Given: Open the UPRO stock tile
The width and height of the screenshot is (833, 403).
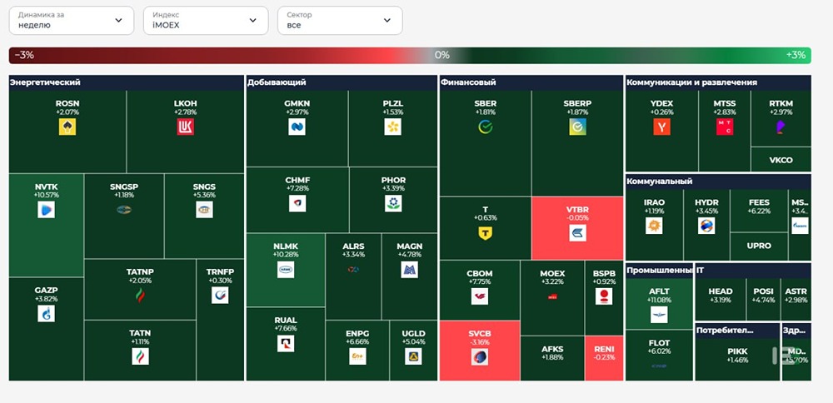Looking at the screenshot, I should [x=759, y=246].
